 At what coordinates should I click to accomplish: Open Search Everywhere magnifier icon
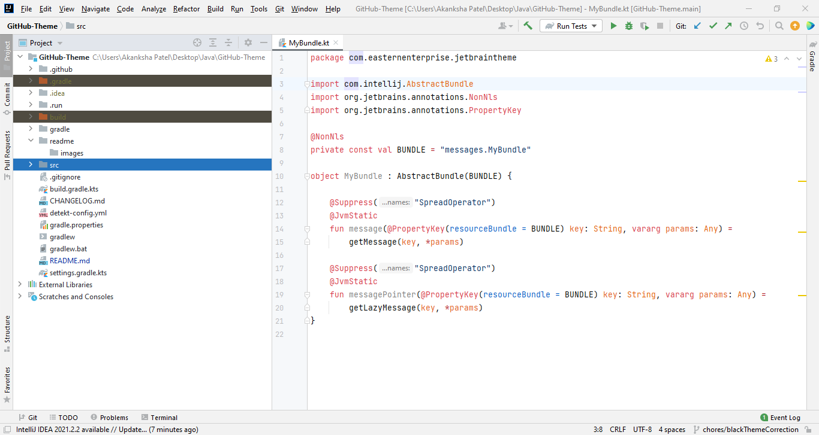pos(779,26)
